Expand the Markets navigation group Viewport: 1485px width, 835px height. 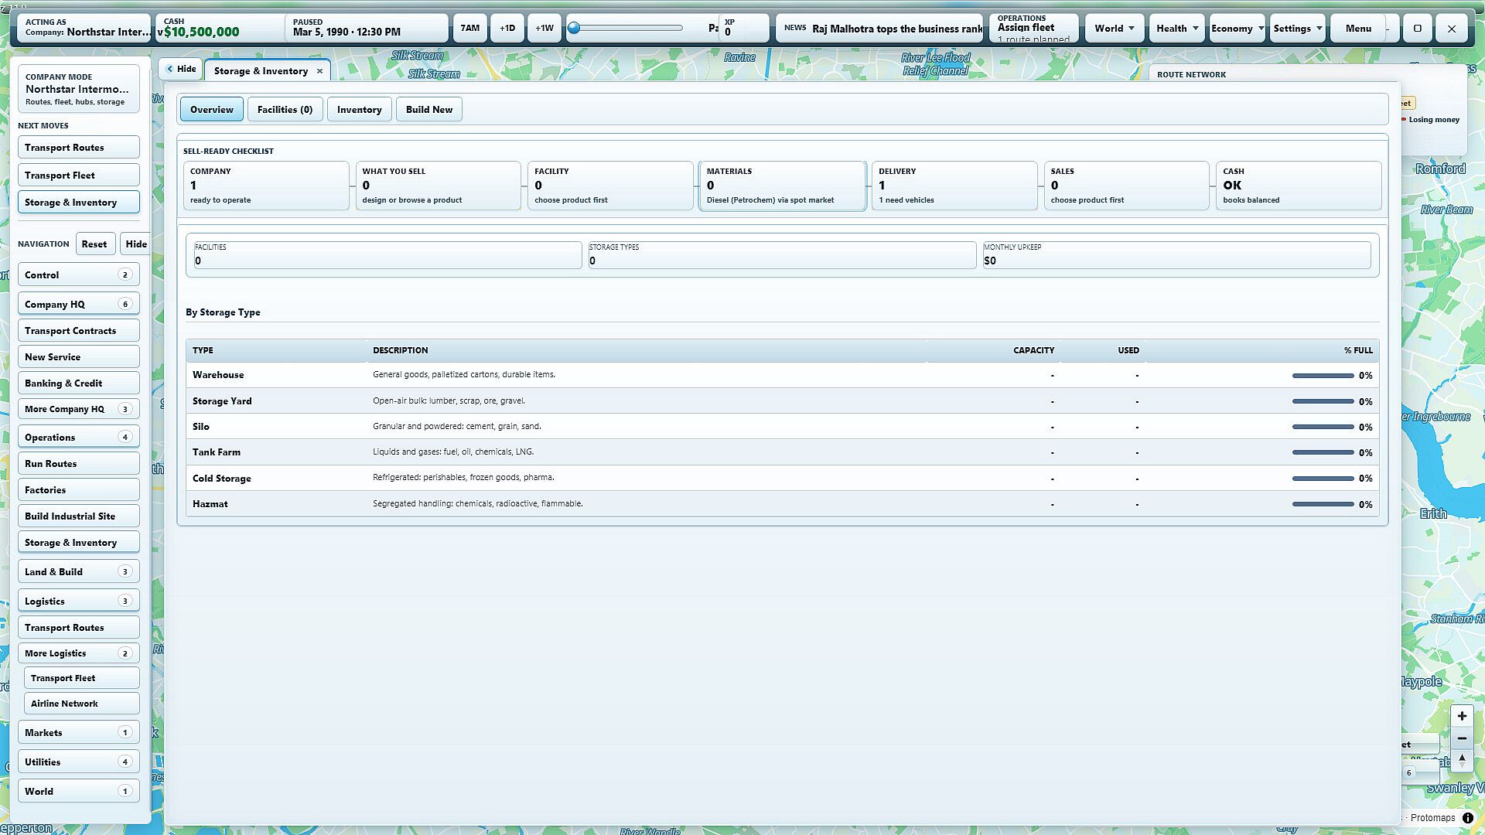(79, 733)
